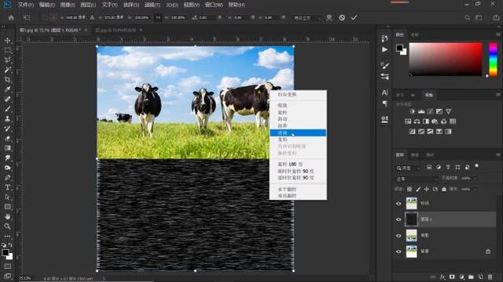503x282 pixels.
Task: Cancel the transform with the circle-slash icon
Action: (342, 17)
